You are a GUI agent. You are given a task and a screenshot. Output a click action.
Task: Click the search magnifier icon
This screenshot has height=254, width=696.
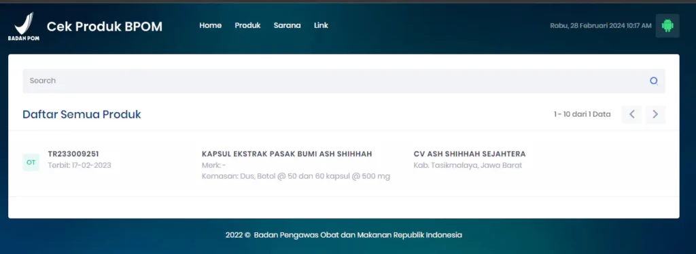tap(653, 81)
